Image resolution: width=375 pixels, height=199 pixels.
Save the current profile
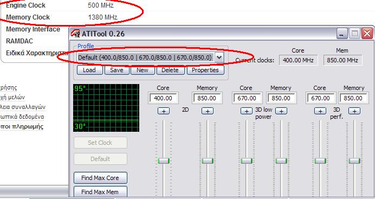pos(117,70)
